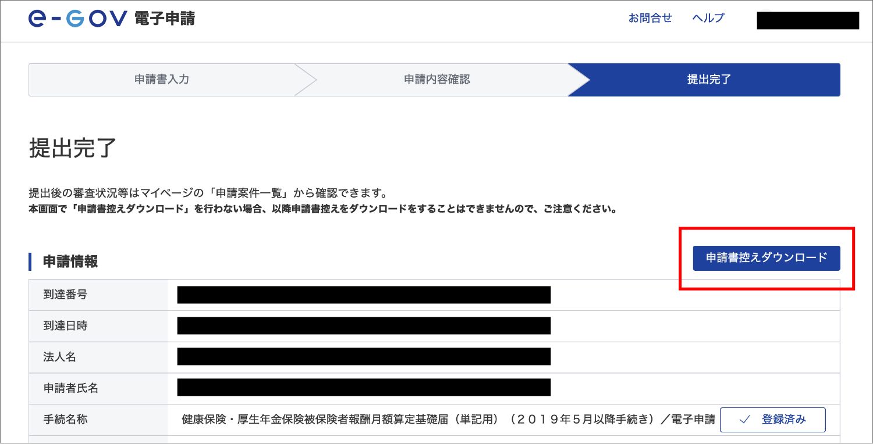Click the 申請情報 section heading
873x444 pixels.
[70, 262]
